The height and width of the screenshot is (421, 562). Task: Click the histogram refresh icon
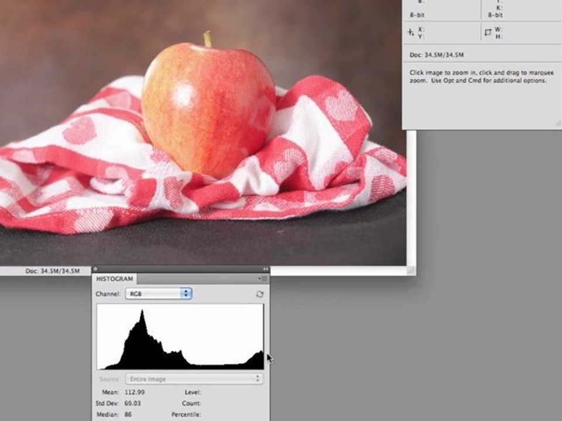[x=259, y=294]
